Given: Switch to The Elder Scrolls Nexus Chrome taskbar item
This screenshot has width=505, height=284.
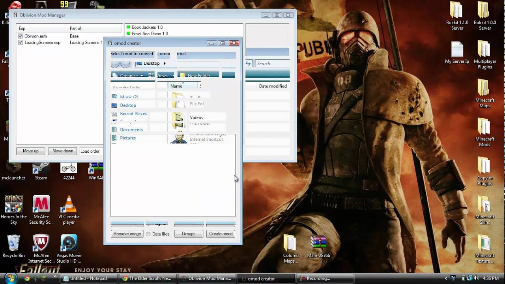Looking at the screenshot, I should tap(148, 278).
